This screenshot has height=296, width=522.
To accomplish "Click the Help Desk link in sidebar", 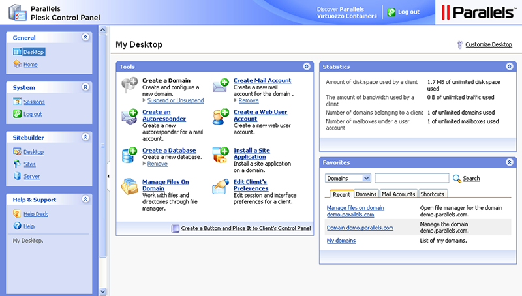I will coord(36,214).
